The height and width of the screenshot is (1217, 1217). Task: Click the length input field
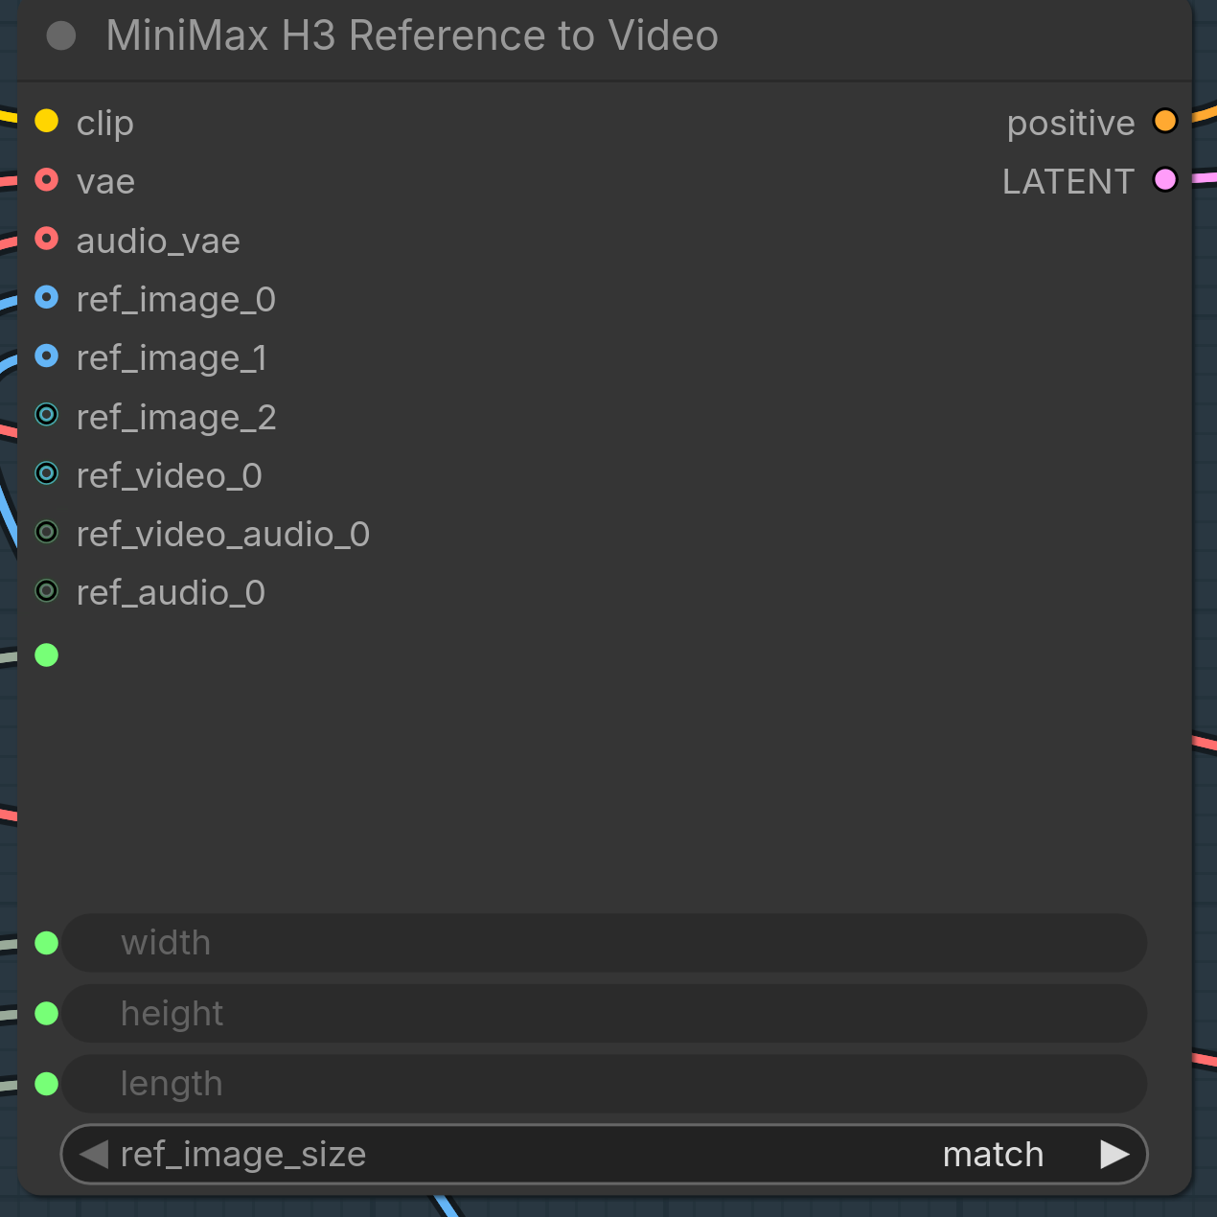605,1084
